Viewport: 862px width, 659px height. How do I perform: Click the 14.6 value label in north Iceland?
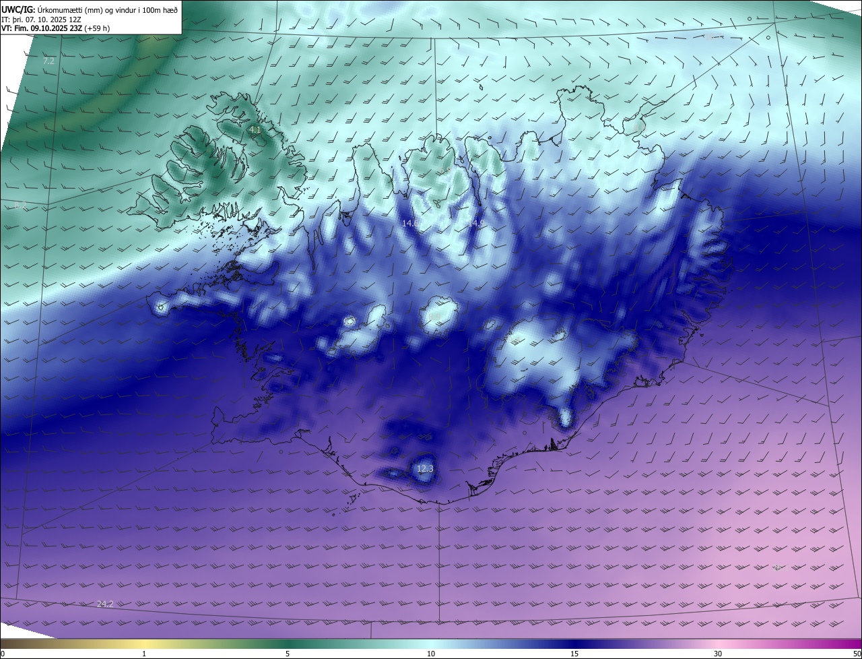pyautogui.click(x=410, y=222)
